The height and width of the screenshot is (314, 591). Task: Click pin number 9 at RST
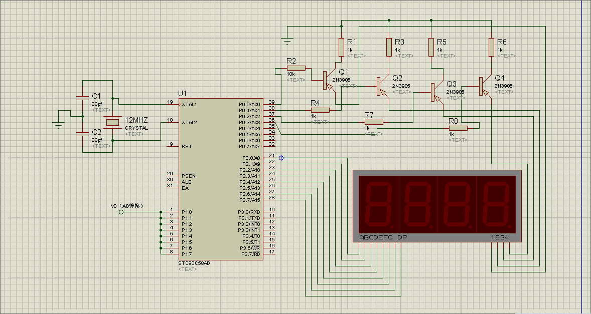pos(172,144)
